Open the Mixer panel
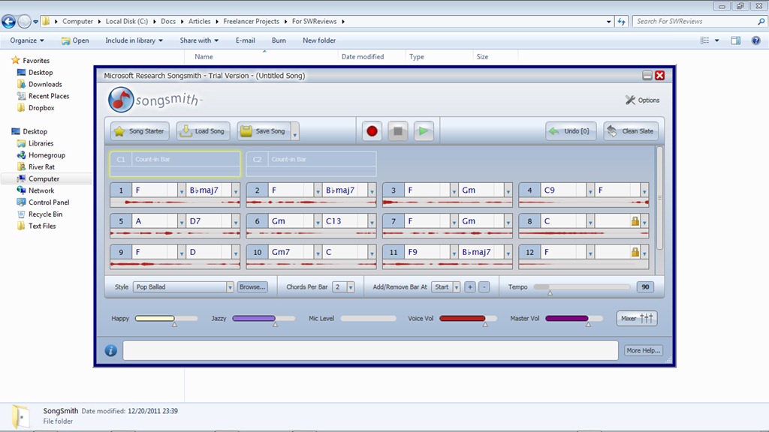This screenshot has height=432, width=769. click(x=637, y=319)
